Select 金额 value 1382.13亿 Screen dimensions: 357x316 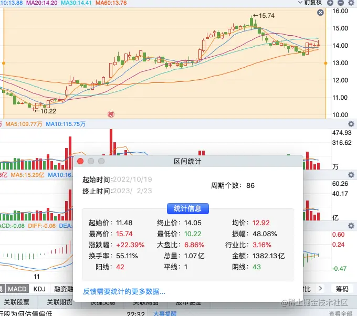click(x=268, y=256)
